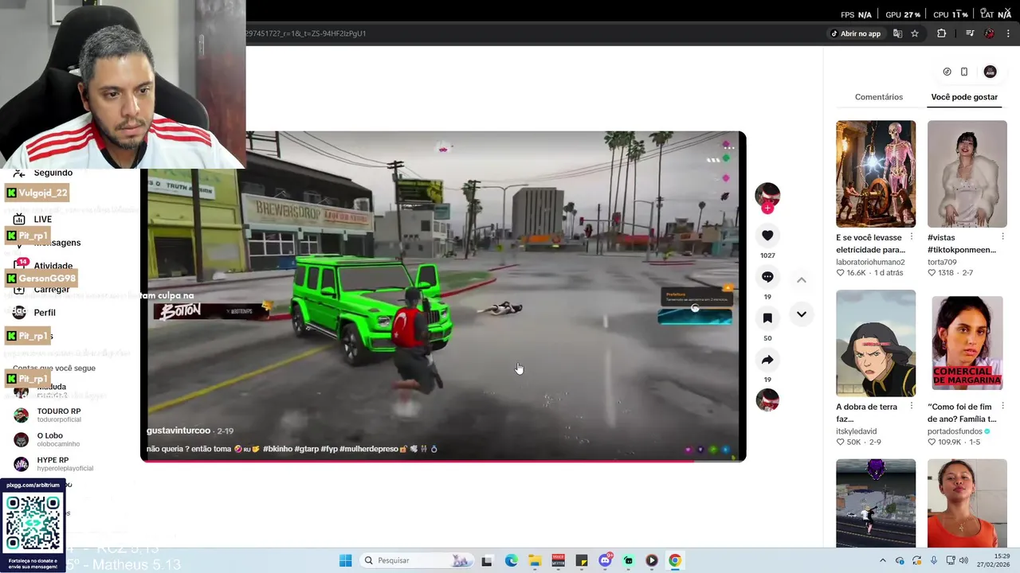Click the Vulgojd_22 chat name
1020x573 pixels.
point(44,193)
